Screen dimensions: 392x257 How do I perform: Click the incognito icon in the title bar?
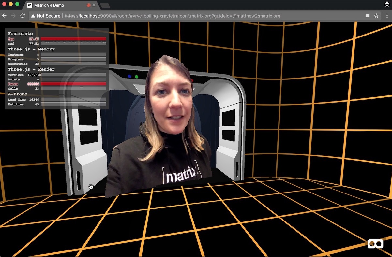(387, 4)
